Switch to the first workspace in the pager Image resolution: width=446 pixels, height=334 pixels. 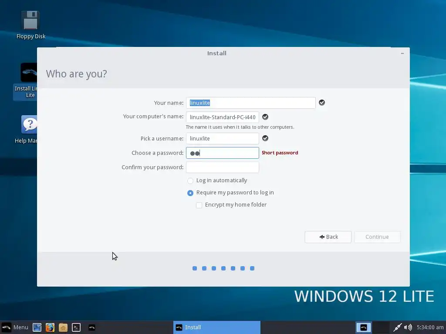[364, 327]
